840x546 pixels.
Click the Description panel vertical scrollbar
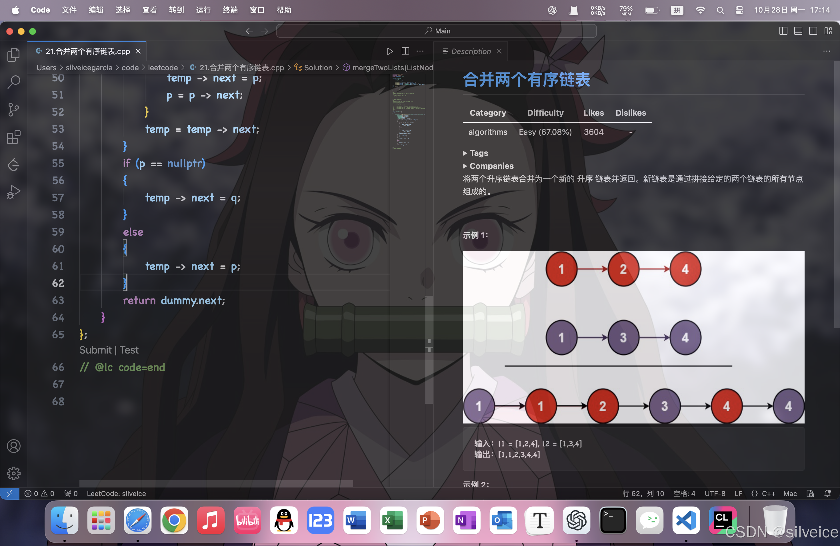click(x=837, y=195)
